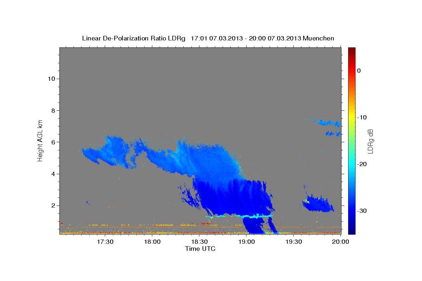Click the dark red top of the colorbar
The width and height of the screenshot is (422, 281).
coord(352,51)
